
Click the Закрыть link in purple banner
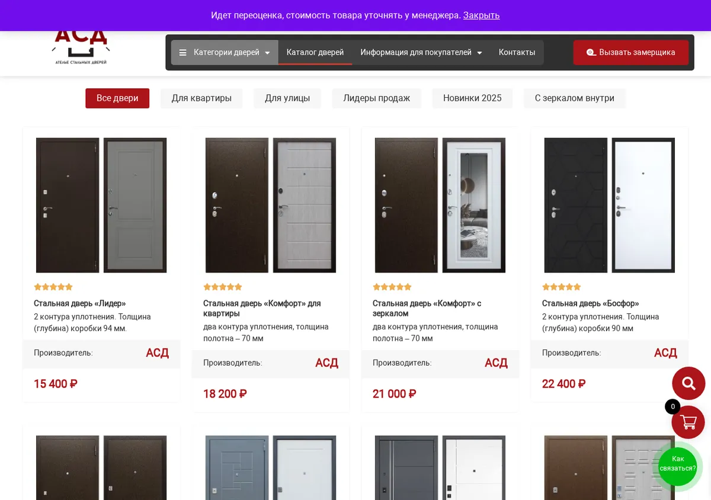tap(481, 15)
